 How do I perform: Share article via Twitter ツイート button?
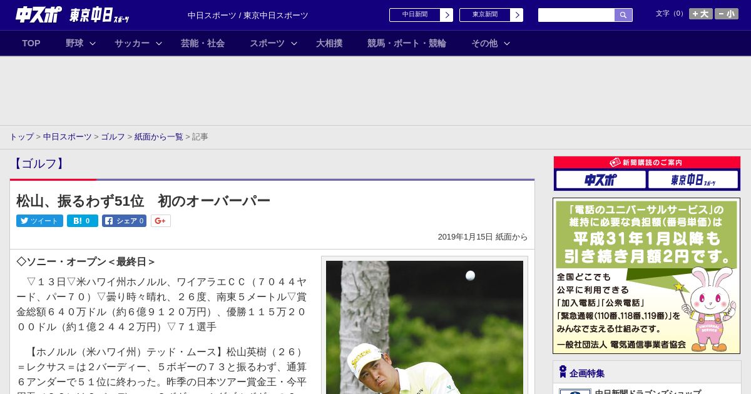tap(39, 221)
